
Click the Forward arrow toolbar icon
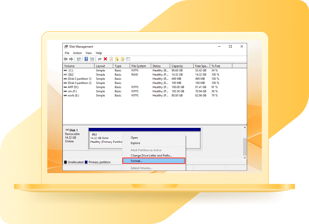(x=71, y=59)
